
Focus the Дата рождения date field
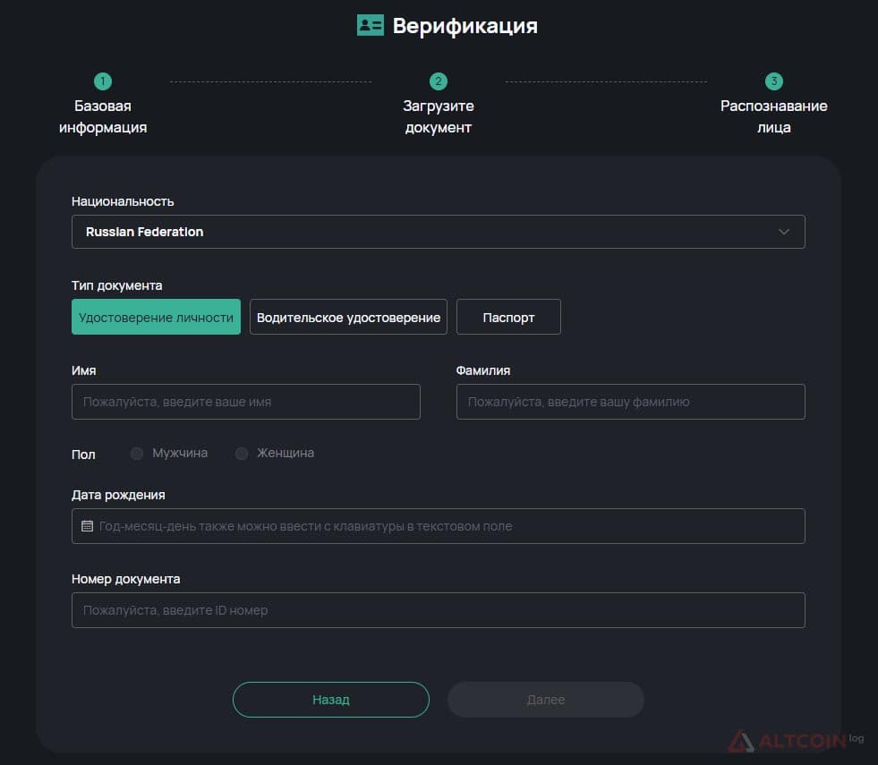coord(439,526)
